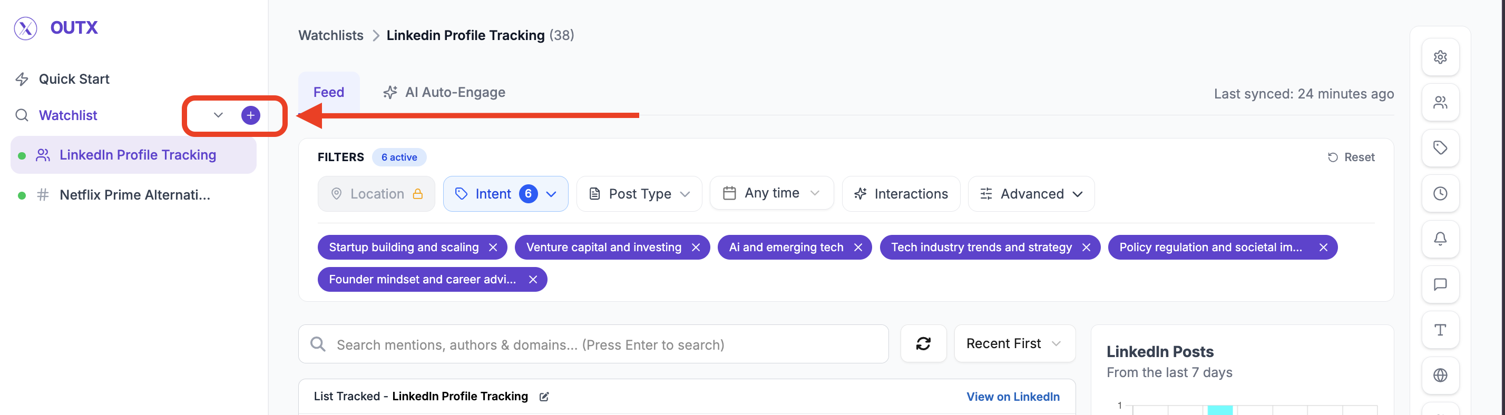Open people icon in right toolbar
The image size is (1505, 415).
[1440, 103]
